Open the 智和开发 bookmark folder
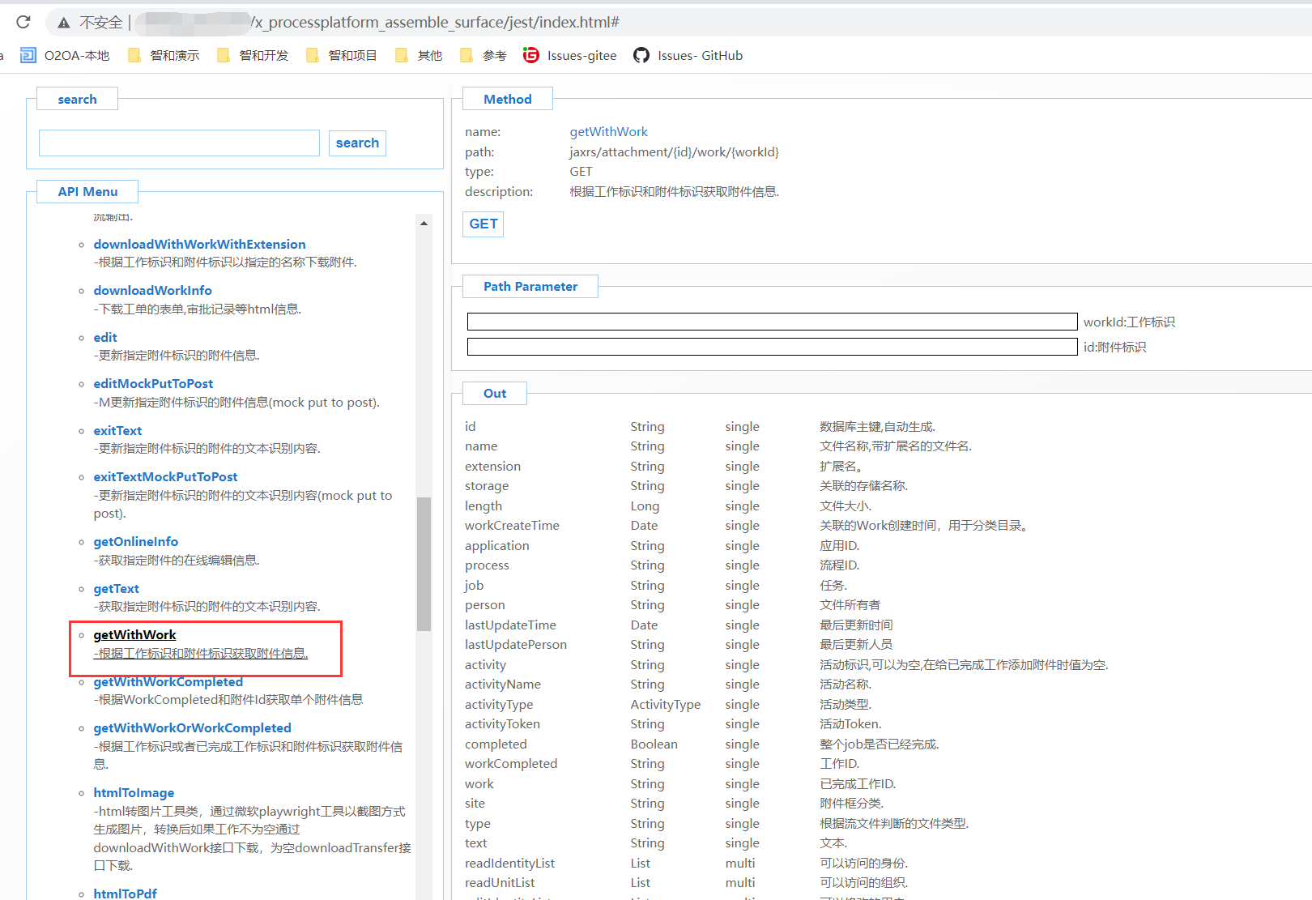This screenshot has width=1312, height=900. pos(253,55)
